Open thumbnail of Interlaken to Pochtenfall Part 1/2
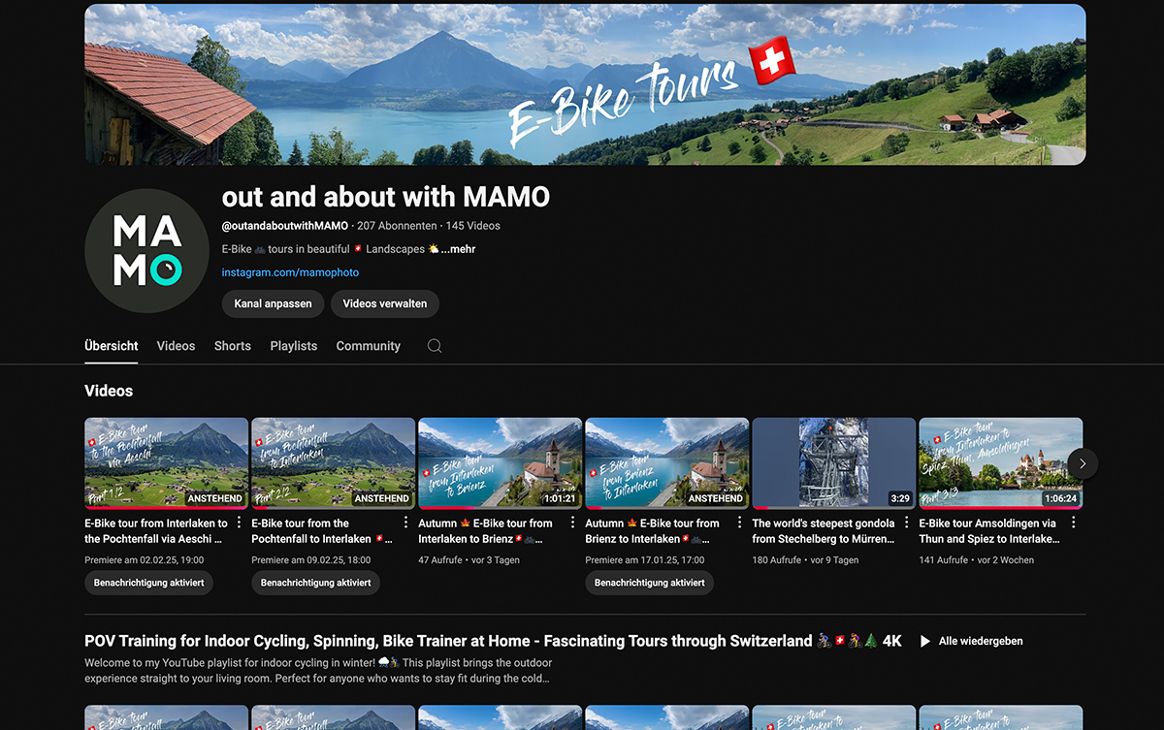Viewport: 1164px width, 730px height. pyautogui.click(x=166, y=463)
